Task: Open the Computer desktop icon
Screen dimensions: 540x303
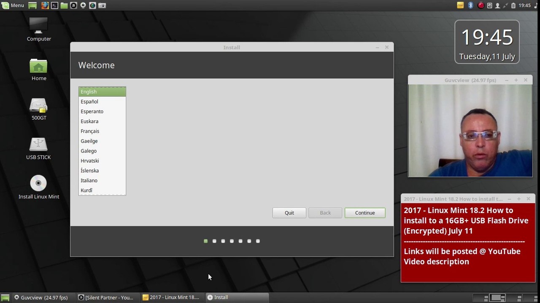Action: pos(39,29)
